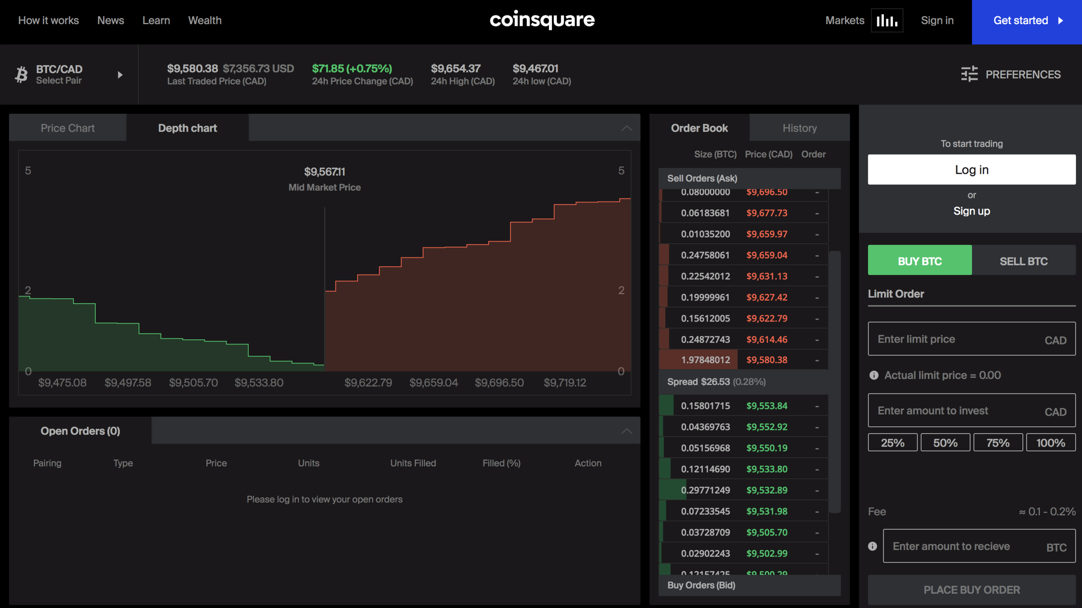Image resolution: width=1082 pixels, height=608 pixels.
Task: Open the News menu item
Action: (111, 20)
